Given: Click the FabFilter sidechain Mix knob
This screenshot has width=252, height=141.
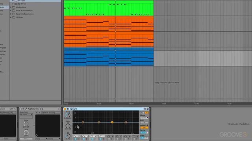Looking at the screenshot, I should pyautogui.click(x=26, y=132).
